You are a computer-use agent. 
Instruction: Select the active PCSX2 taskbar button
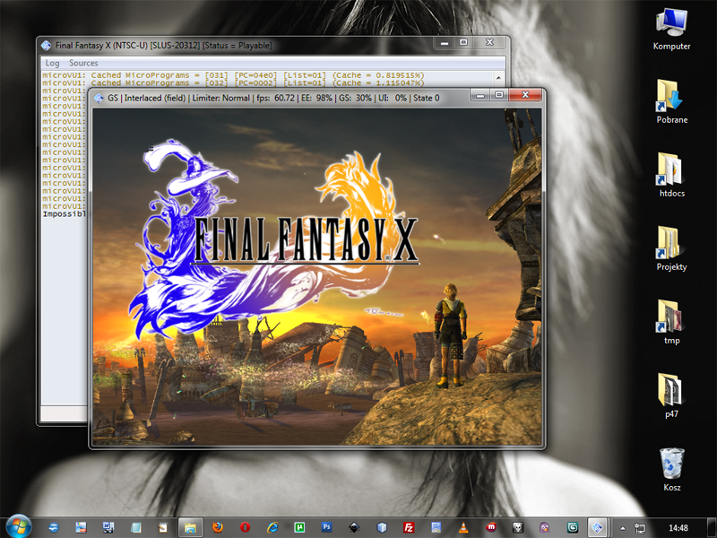point(598,527)
